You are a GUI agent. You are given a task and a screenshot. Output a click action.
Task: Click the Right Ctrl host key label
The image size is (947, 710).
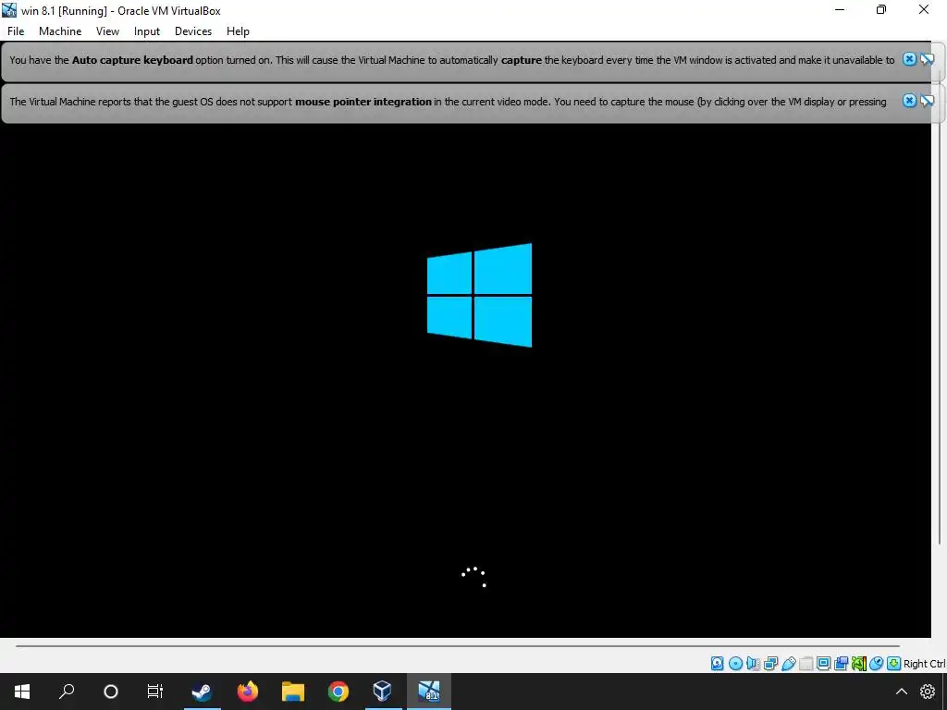(925, 664)
